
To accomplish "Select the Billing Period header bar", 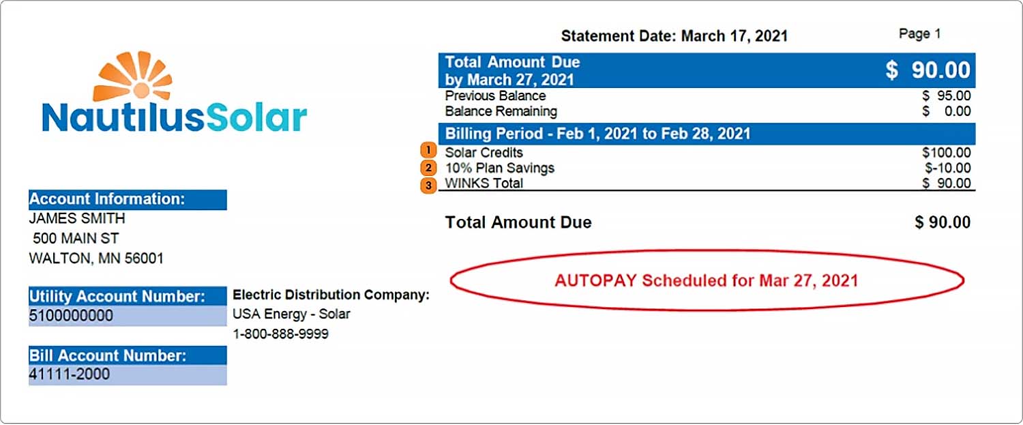I will tap(707, 134).
